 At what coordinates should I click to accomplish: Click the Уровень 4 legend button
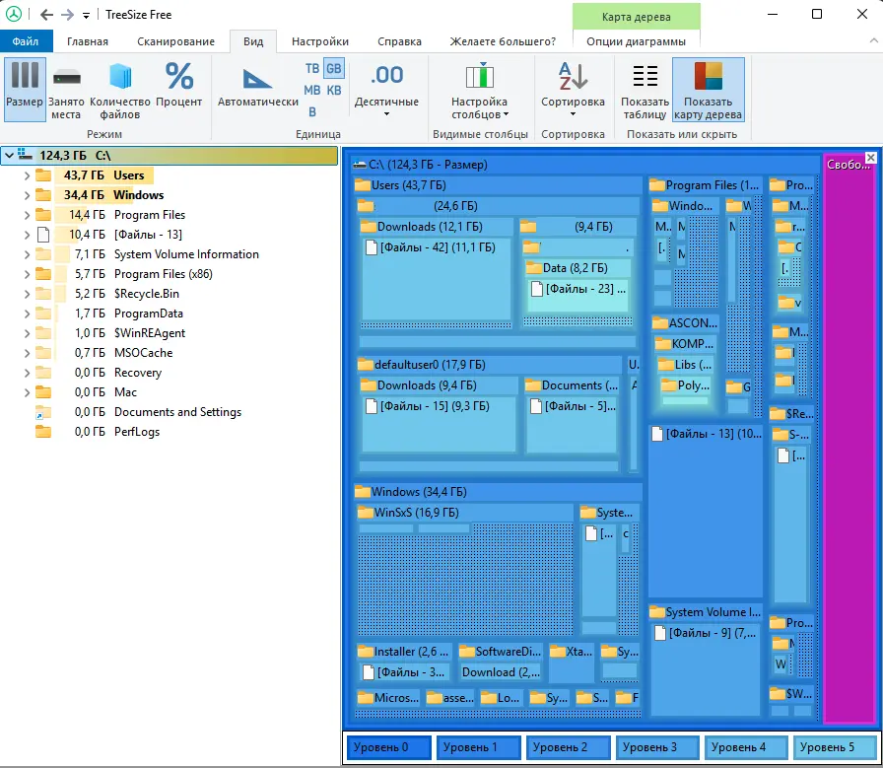(746, 747)
